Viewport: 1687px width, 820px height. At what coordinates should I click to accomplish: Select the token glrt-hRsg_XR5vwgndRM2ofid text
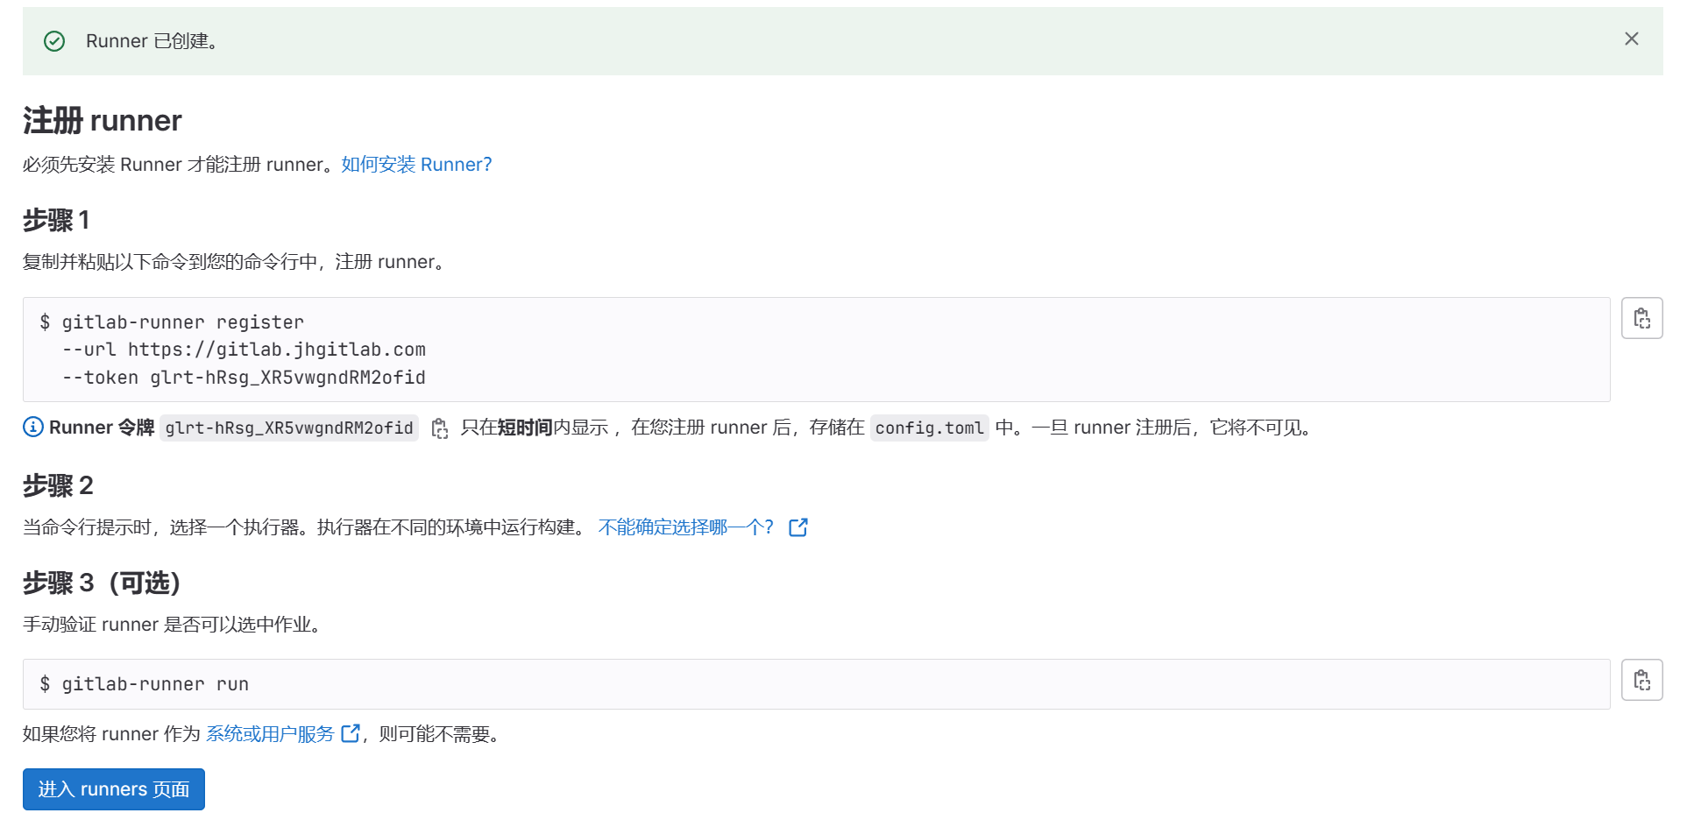point(289,428)
